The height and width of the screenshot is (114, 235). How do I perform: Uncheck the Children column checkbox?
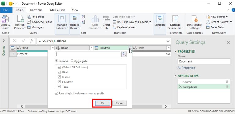pos(59,82)
